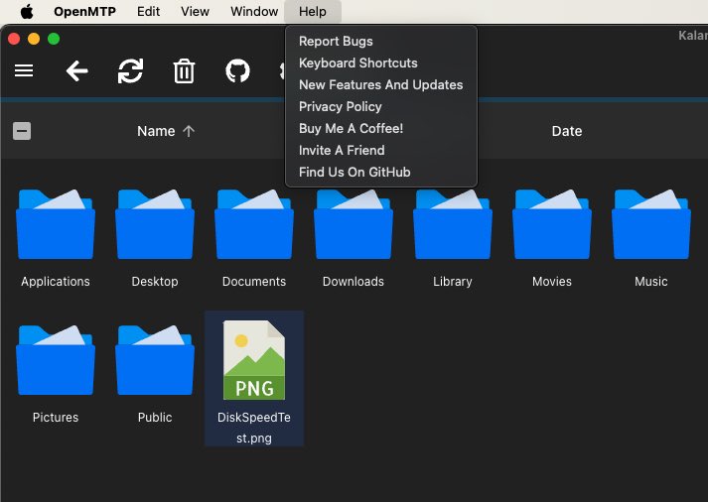
Task: Choose Report Bugs from Help menu
Action: (381, 41)
